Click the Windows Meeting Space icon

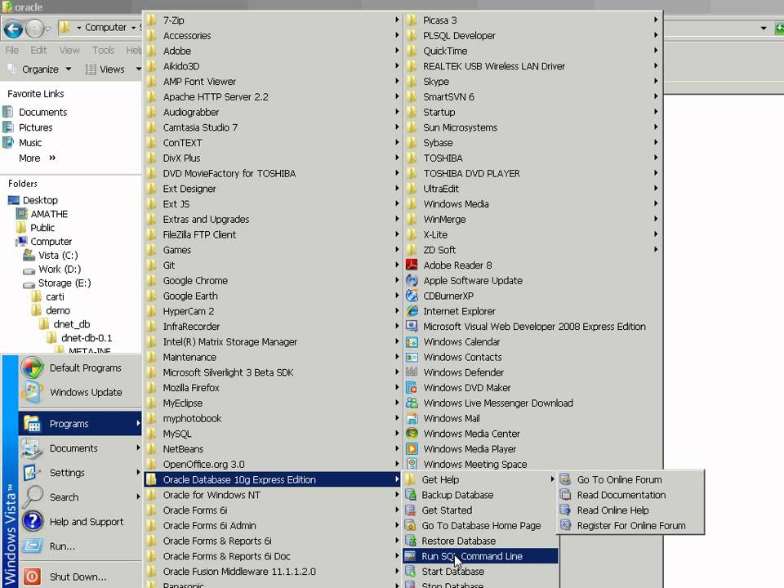tap(412, 464)
